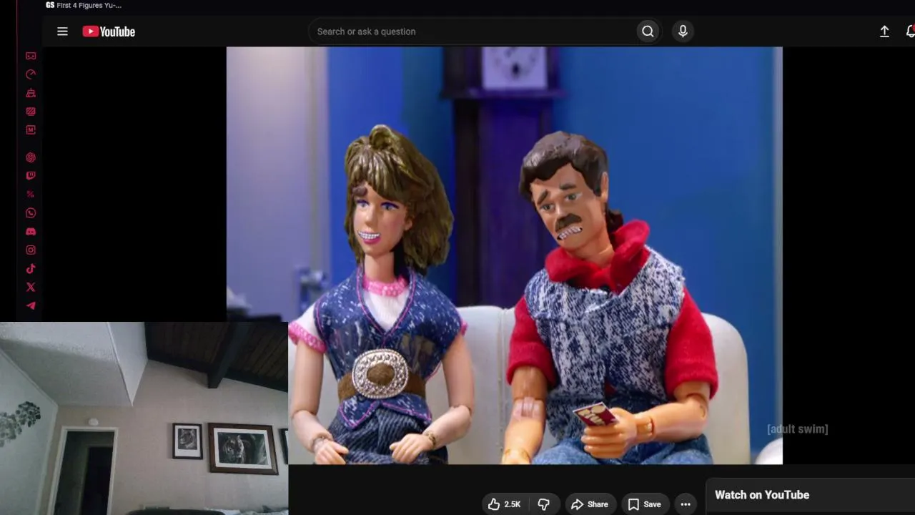Image resolution: width=915 pixels, height=515 pixels.
Task: Open the TikTok sidebar icon
Action: click(x=31, y=269)
